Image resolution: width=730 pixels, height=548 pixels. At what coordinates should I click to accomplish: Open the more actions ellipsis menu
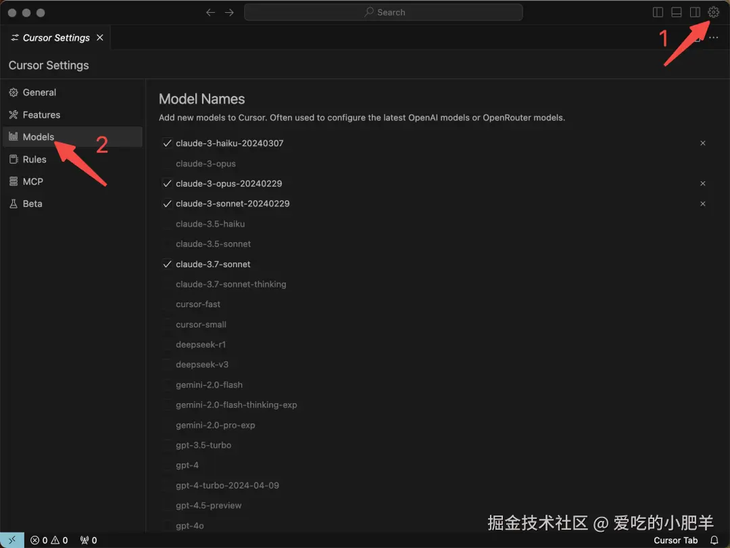click(x=713, y=37)
